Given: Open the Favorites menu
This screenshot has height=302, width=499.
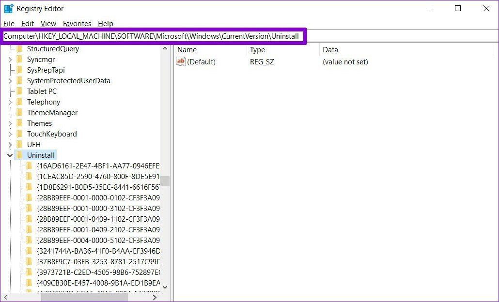Looking at the screenshot, I should [x=77, y=24].
